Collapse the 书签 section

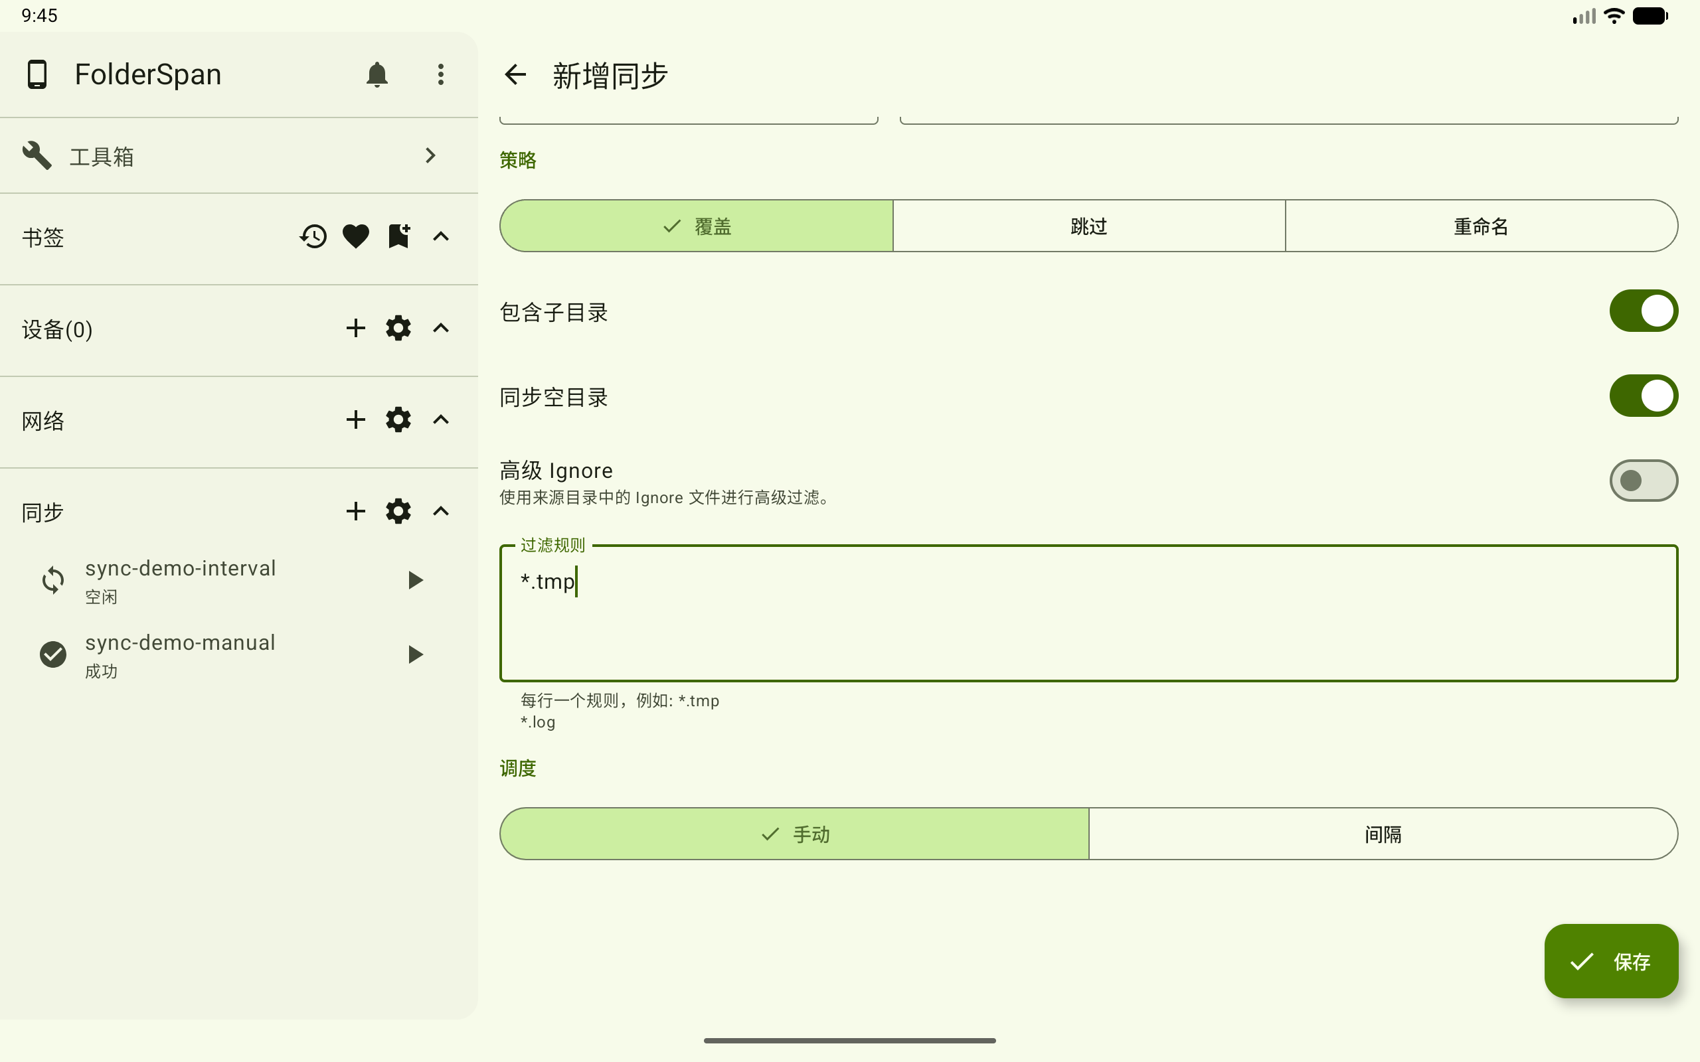click(x=440, y=237)
